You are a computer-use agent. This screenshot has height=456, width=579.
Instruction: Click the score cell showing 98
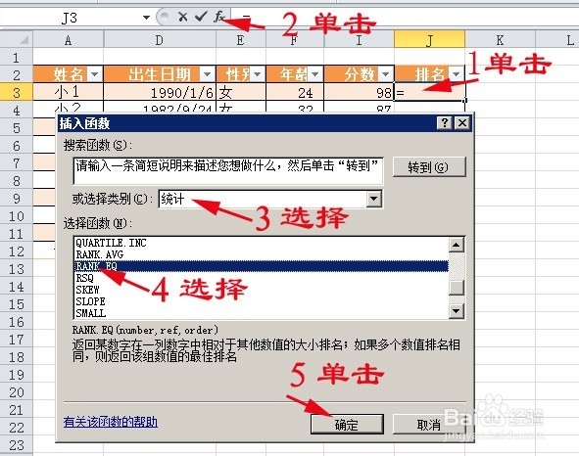(359, 92)
